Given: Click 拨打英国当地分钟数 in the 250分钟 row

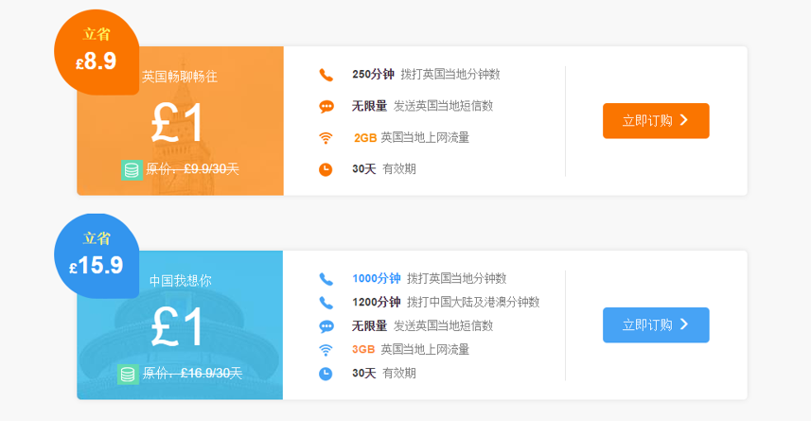Looking at the screenshot, I should tap(450, 75).
